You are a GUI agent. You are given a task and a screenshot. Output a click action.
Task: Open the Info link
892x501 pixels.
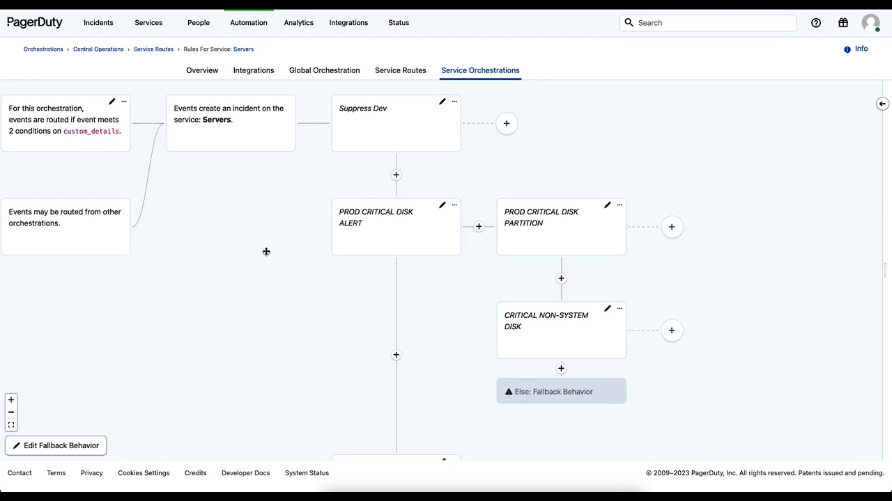pos(856,49)
